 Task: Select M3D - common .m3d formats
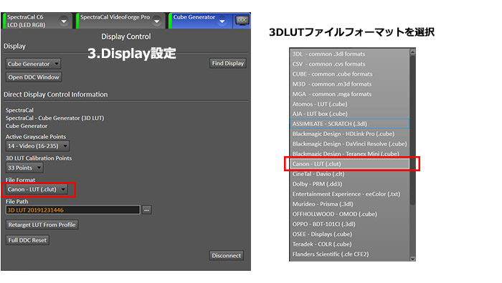click(350, 84)
